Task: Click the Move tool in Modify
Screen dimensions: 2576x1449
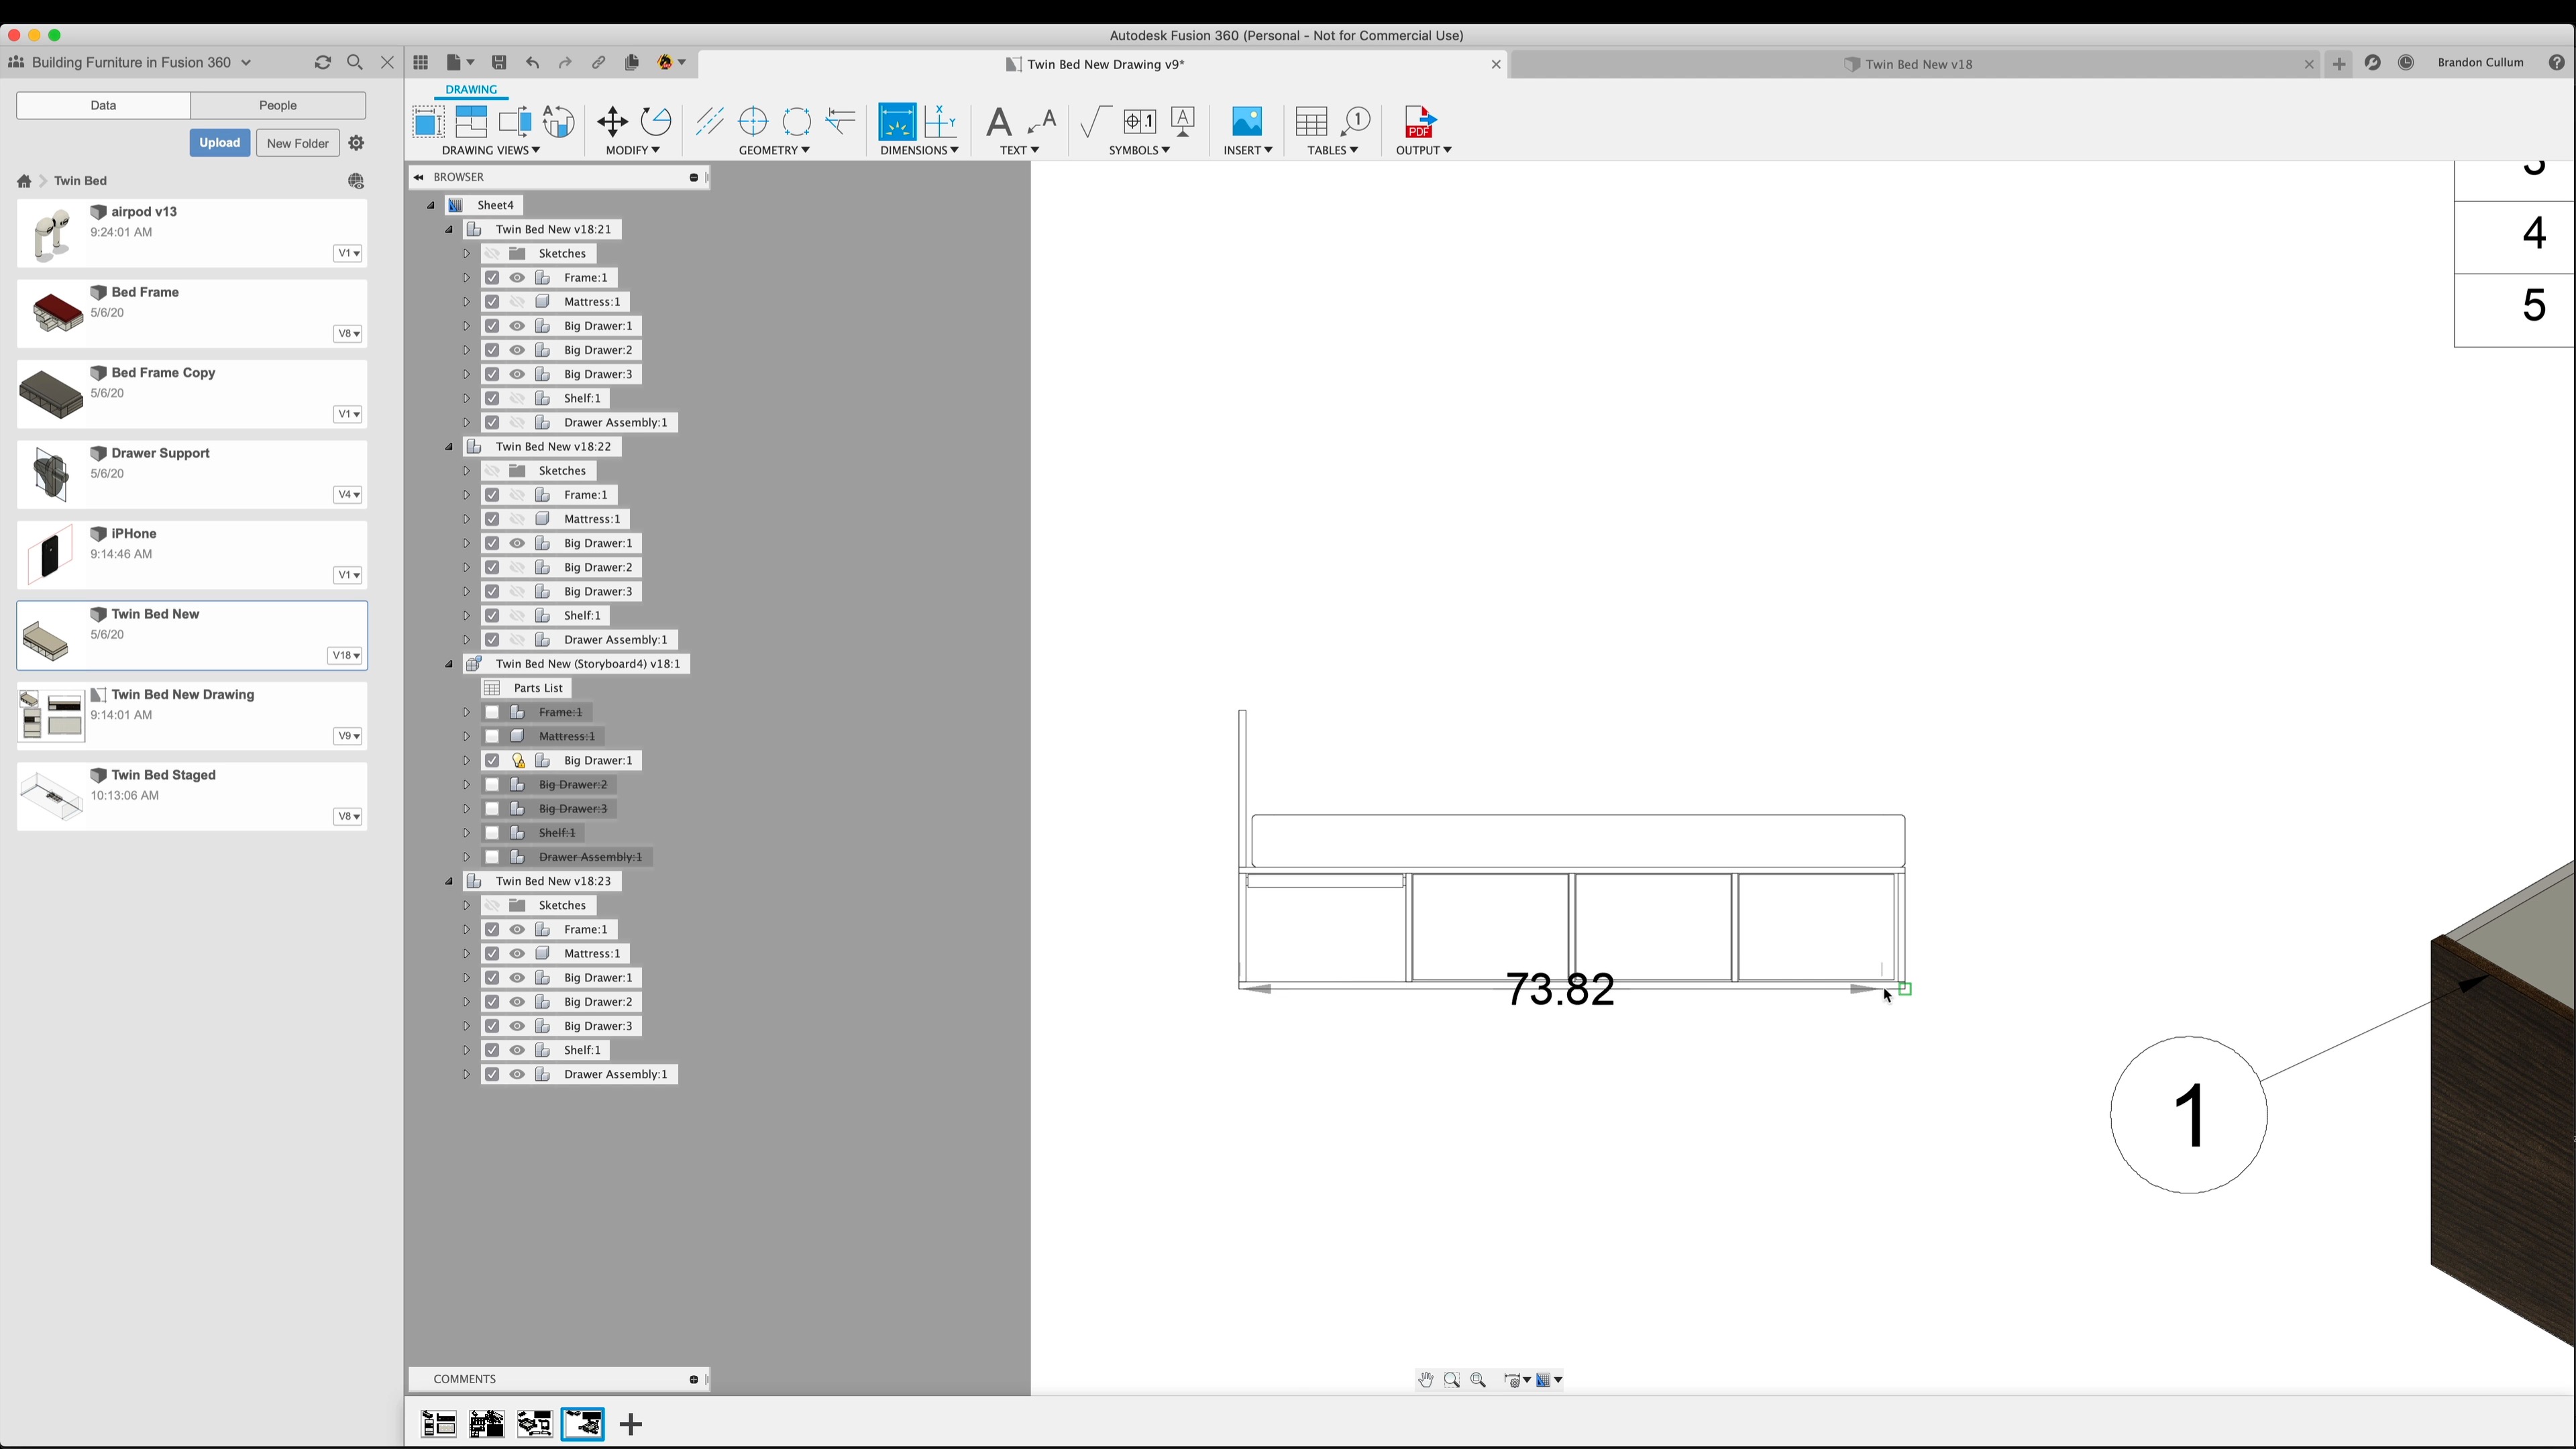Action: pos(612,122)
